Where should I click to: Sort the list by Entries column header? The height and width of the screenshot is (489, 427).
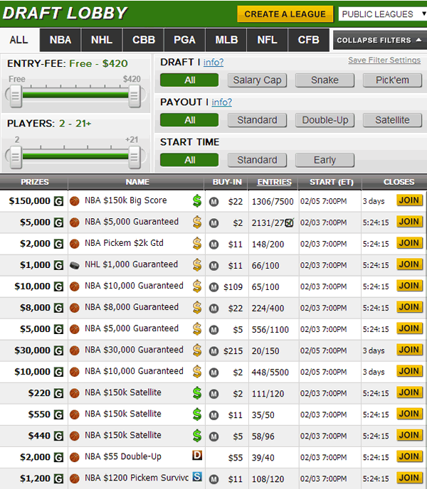click(274, 182)
